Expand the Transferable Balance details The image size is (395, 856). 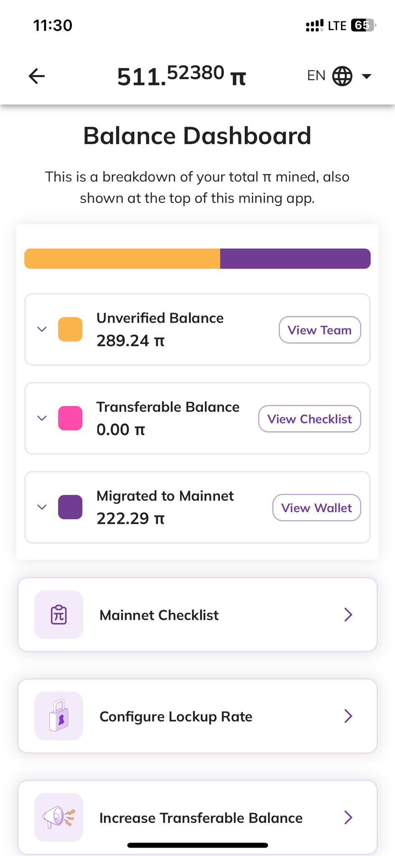42,418
